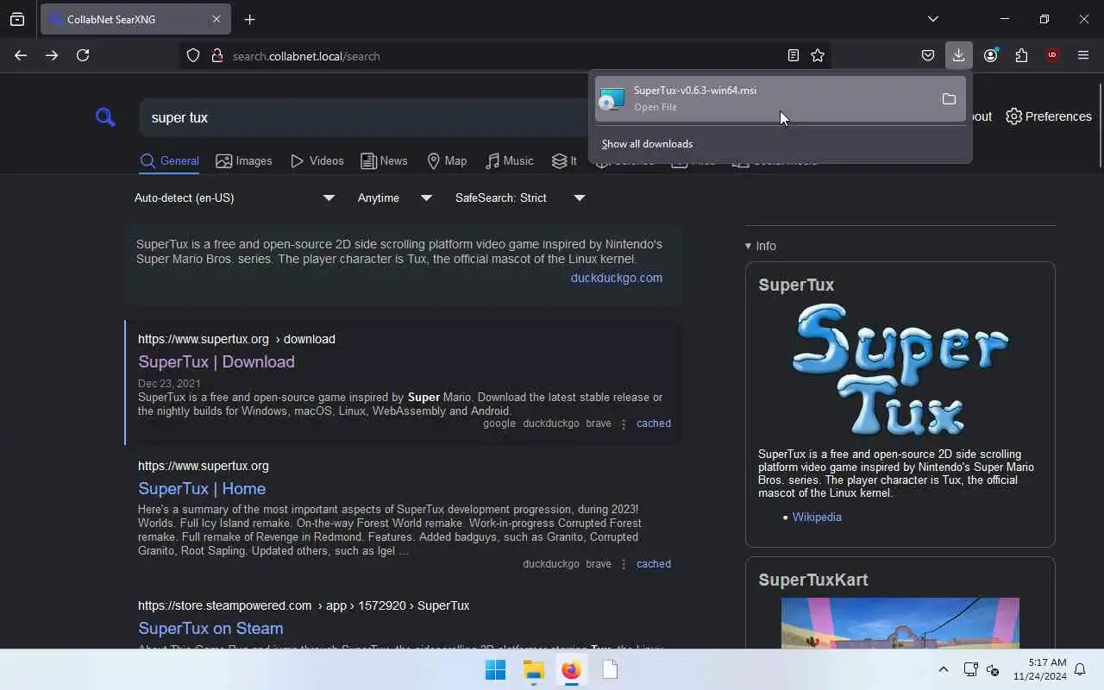Switch to News search tab
Viewport: 1104px width, 690px height.
(x=384, y=161)
